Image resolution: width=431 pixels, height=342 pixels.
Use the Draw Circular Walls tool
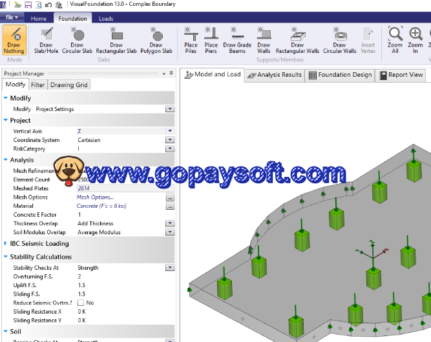click(x=339, y=41)
